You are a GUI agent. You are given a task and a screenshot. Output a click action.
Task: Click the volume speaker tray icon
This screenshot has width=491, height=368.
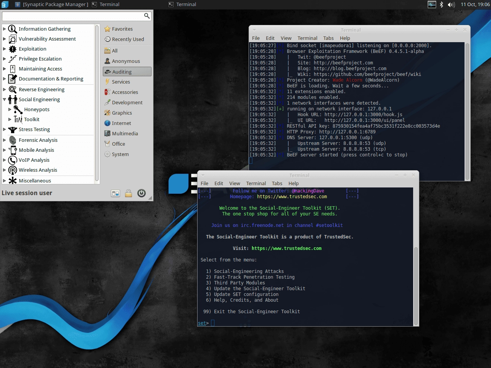[x=451, y=5]
